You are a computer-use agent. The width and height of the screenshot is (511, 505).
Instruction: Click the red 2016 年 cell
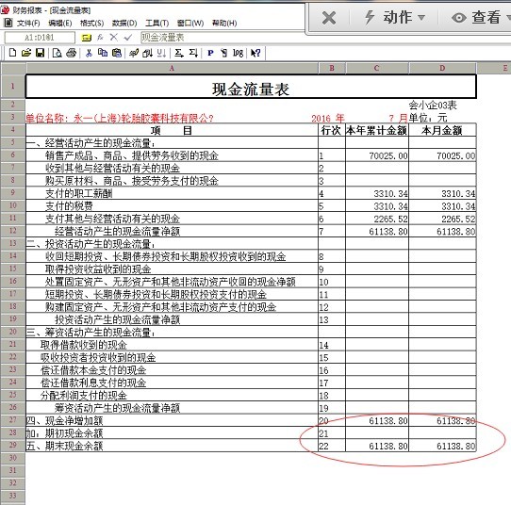click(x=328, y=118)
